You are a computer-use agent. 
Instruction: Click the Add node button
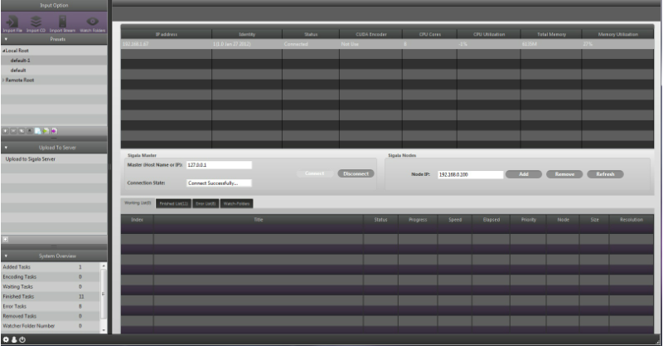click(x=524, y=174)
